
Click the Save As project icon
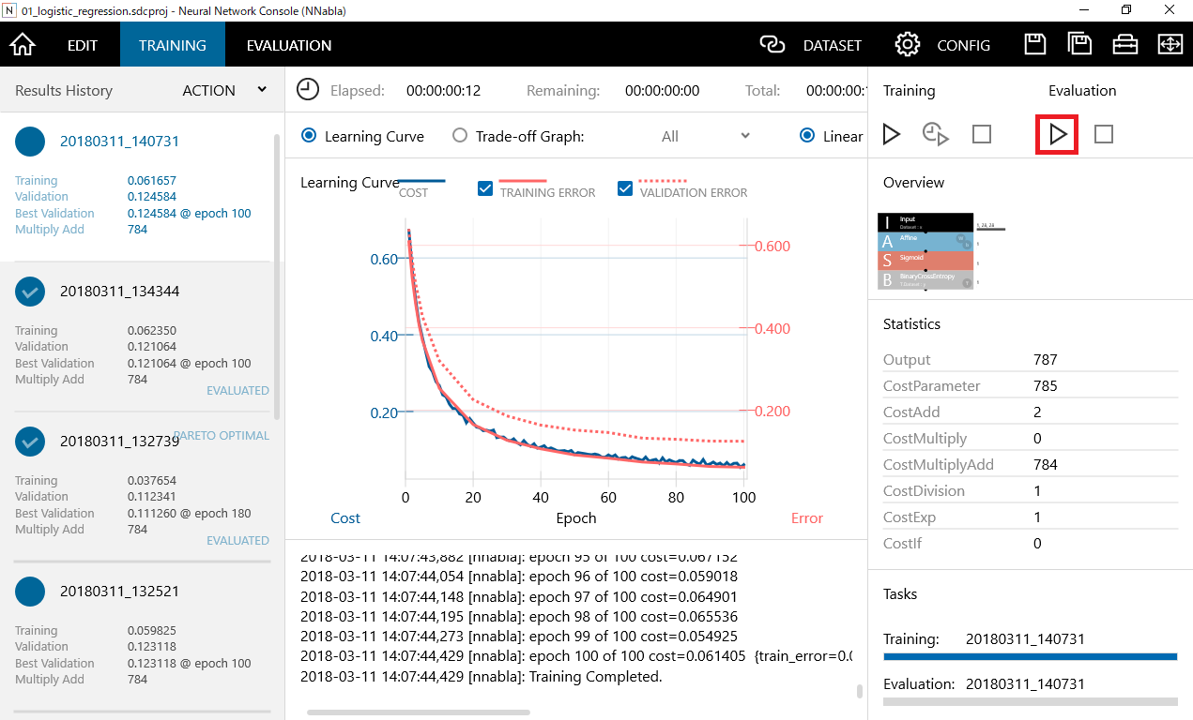point(1079,44)
